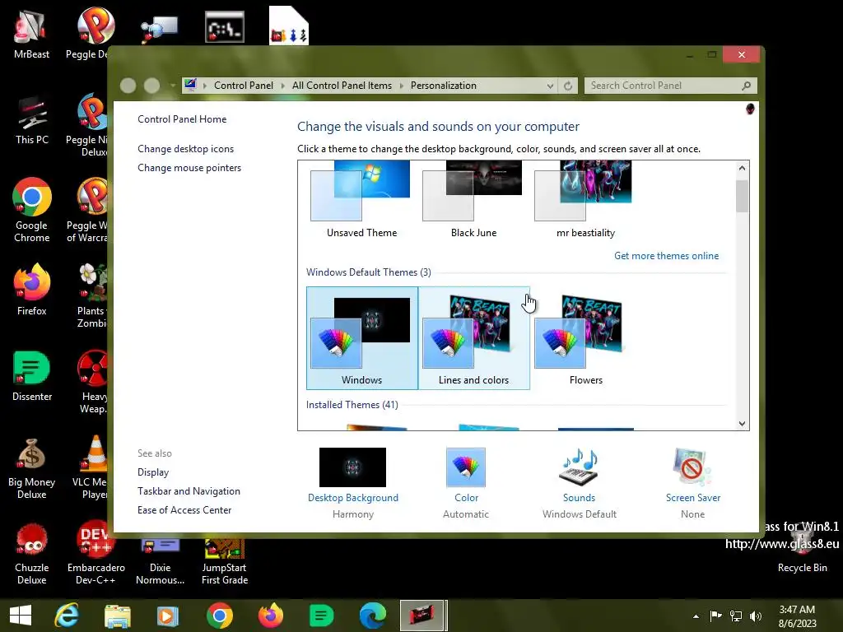Open File Explorer from taskbar
The height and width of the screenshot is (632, 843).
click(117, 616)
